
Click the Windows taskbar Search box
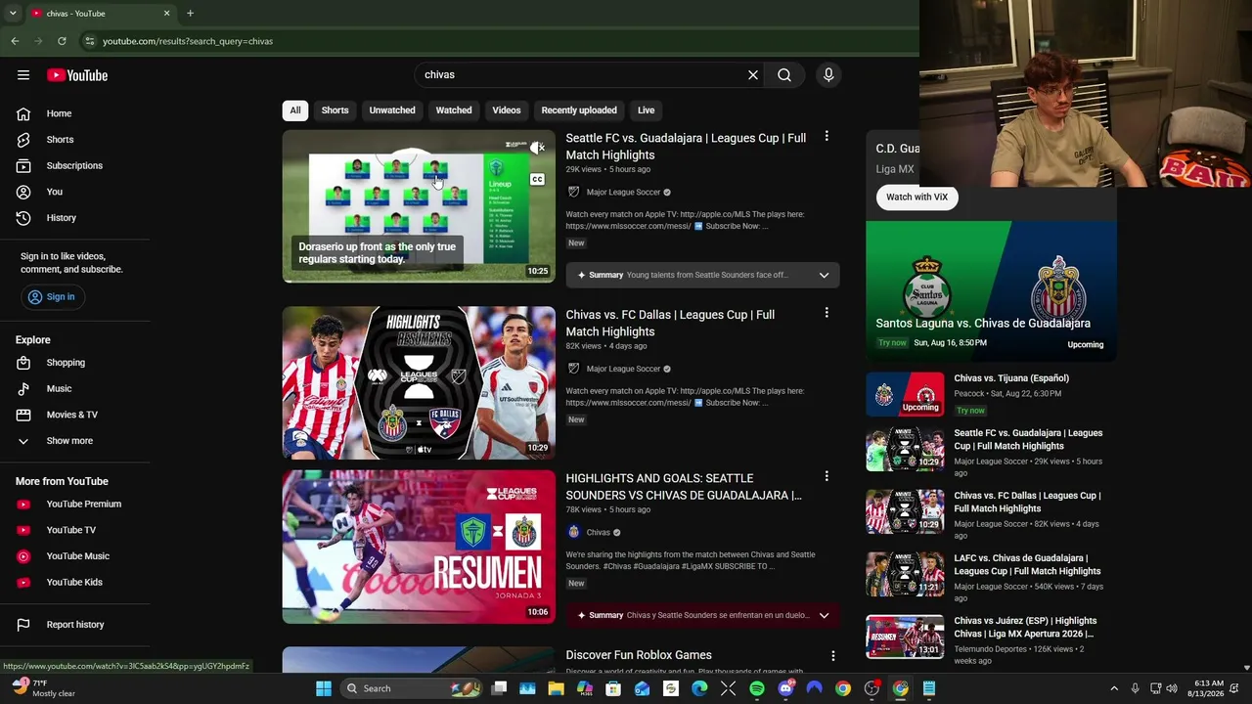411,688
